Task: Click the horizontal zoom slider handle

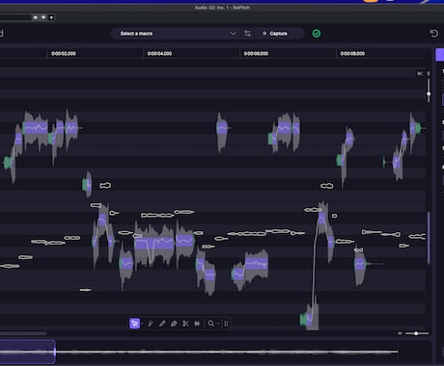Action: [x=416, y=333]
